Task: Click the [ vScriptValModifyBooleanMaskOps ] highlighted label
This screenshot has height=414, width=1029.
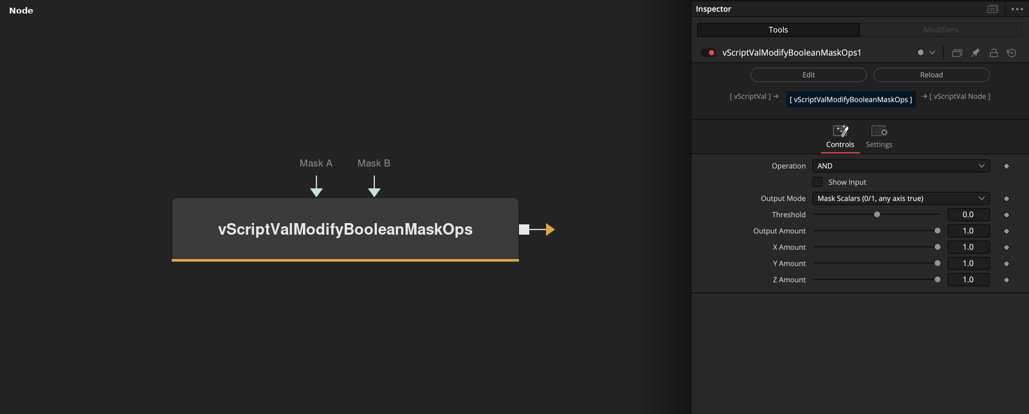Action: coord(851,100)
